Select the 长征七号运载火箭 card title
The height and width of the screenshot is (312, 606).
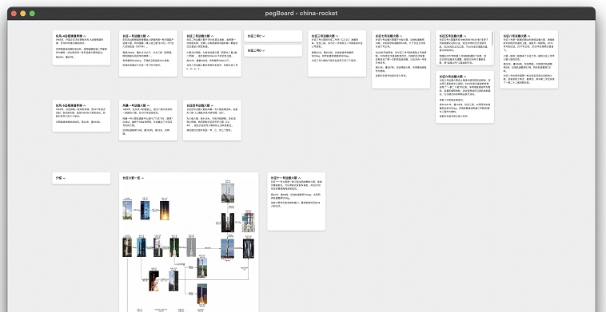click(x=387, y=36)
